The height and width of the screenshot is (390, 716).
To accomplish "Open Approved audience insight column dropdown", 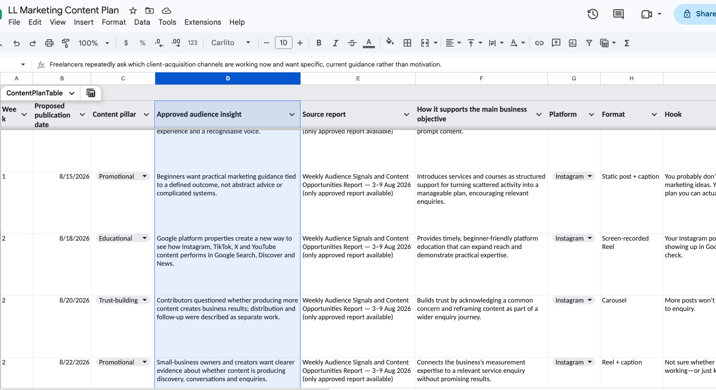I will [292, 115].
